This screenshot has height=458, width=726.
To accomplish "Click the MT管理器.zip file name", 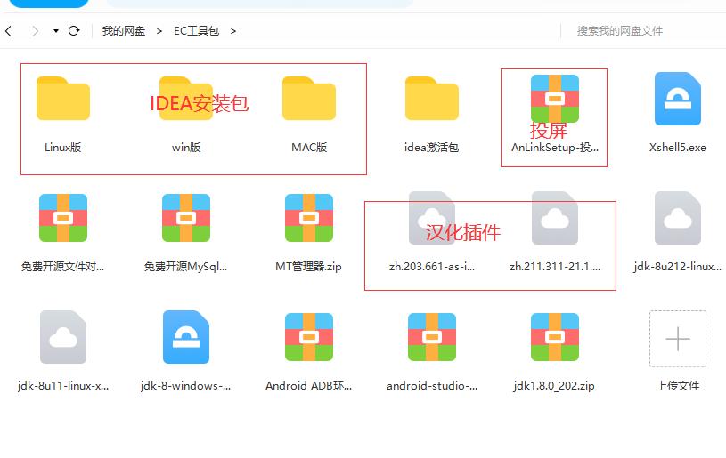I will (x=309, y=267).
